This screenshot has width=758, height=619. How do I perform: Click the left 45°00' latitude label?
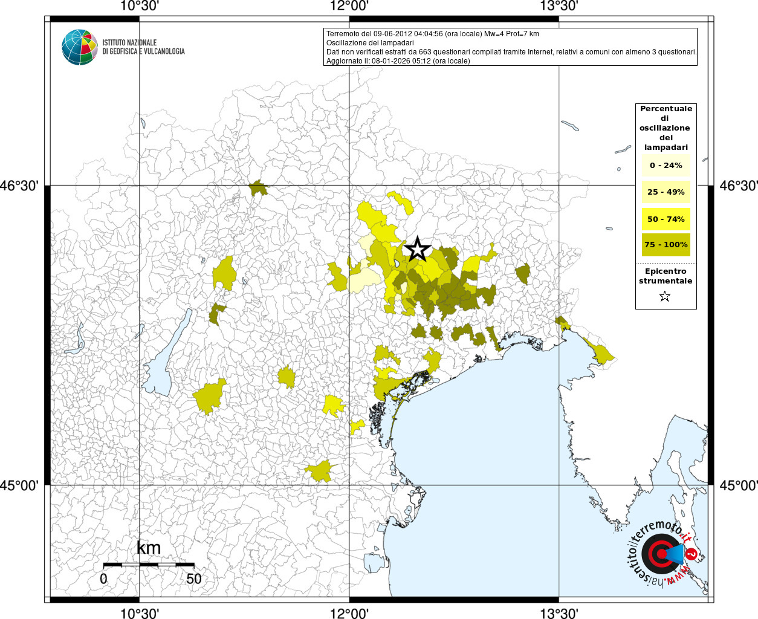(19, 485)
